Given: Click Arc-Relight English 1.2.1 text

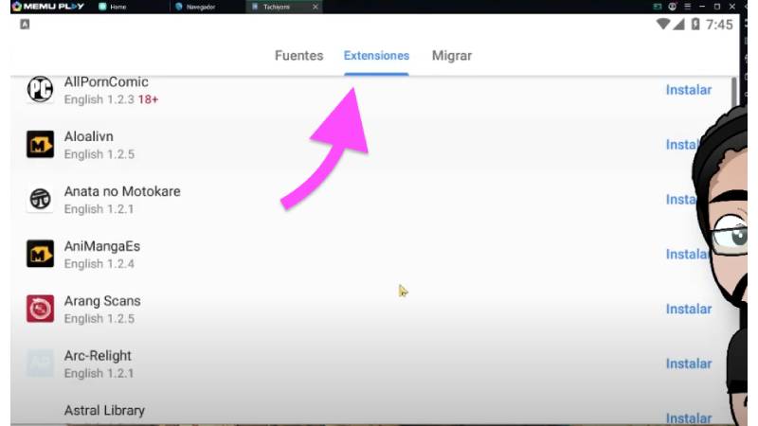Looking at the screenshot, I should [99, 373].
